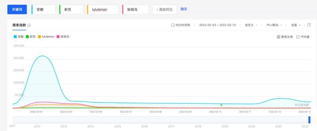Image resolution: width=317 pixels, height=131 pixels.
Task: Click the blue 关键词 button
Action: (17, 9)
